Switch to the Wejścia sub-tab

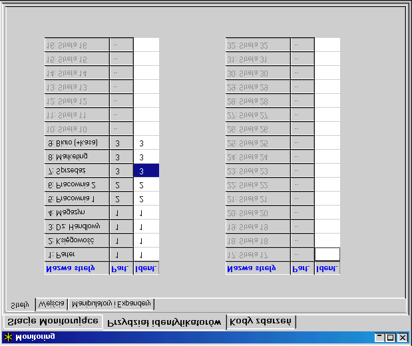(51, 304)
